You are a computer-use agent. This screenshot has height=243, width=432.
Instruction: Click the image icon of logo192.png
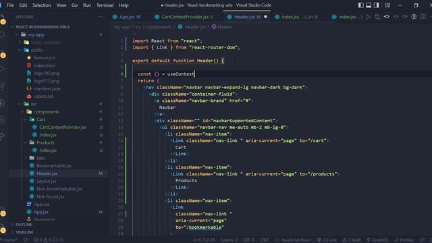click(x=29, y=74)
